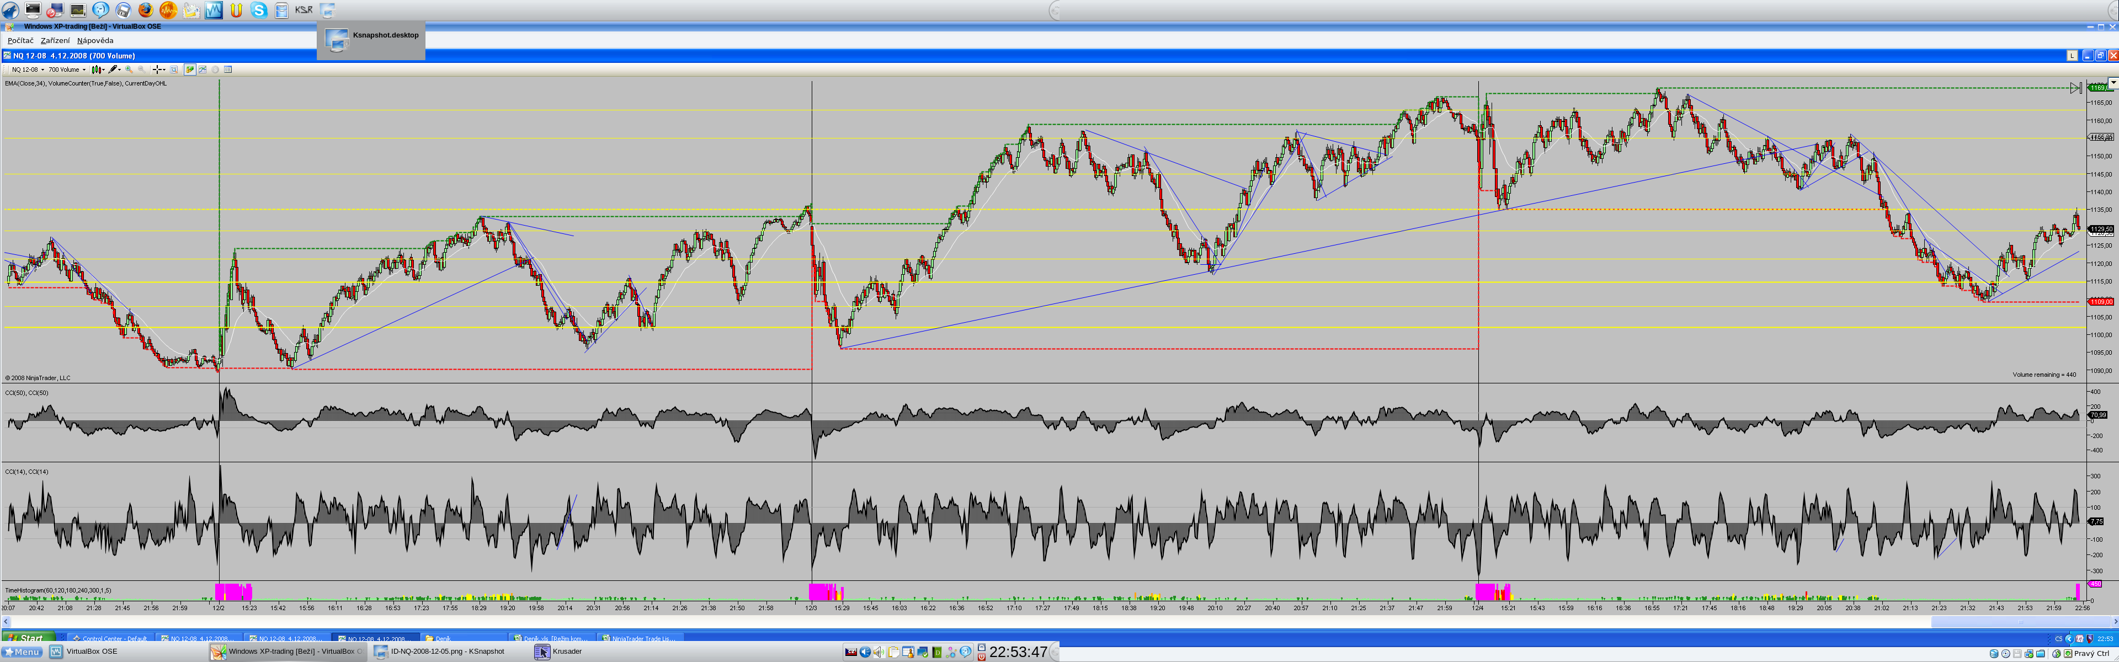This screenshot has width=2119, height=662.
Task: Open the Zařízení menu
Action: [x=55, y=40]
